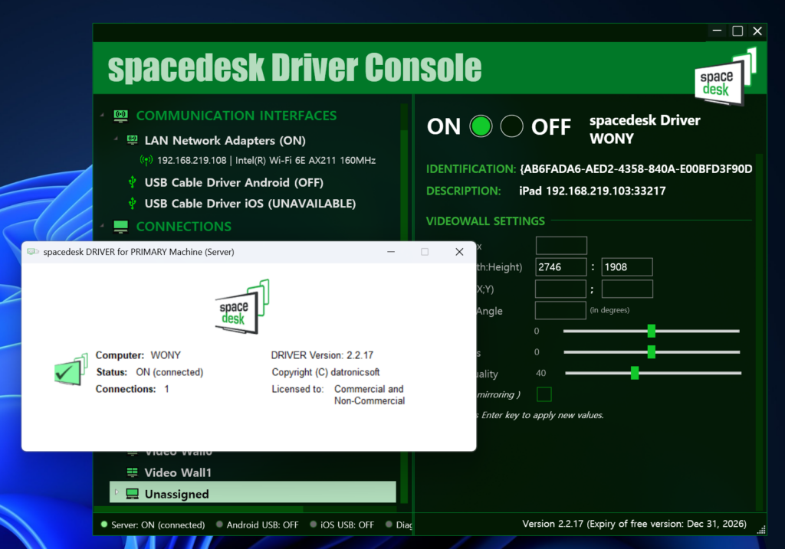This screenshot has height=549, width=785.
Task: Click the LAN Network Adapters icon
Action: click(132, 141)
